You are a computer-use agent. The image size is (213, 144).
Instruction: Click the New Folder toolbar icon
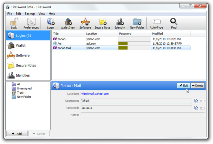point(137,23)
